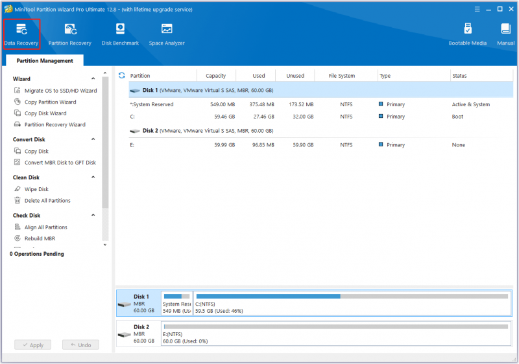Sort by Status column header
The height and width of the screenshot is (364, 519).
tap(481, 76)
